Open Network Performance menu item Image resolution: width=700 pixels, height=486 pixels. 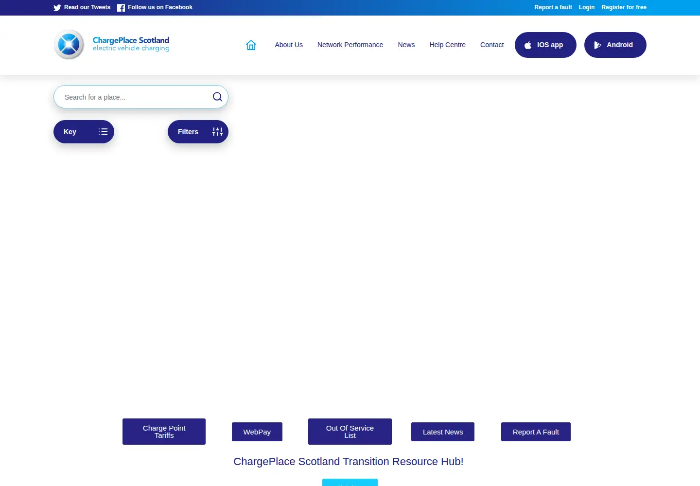pyautogui.click(x=350, y=45)
